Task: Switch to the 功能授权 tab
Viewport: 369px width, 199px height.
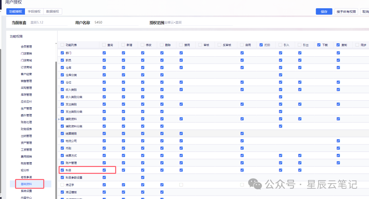Action: pos(15,12)
